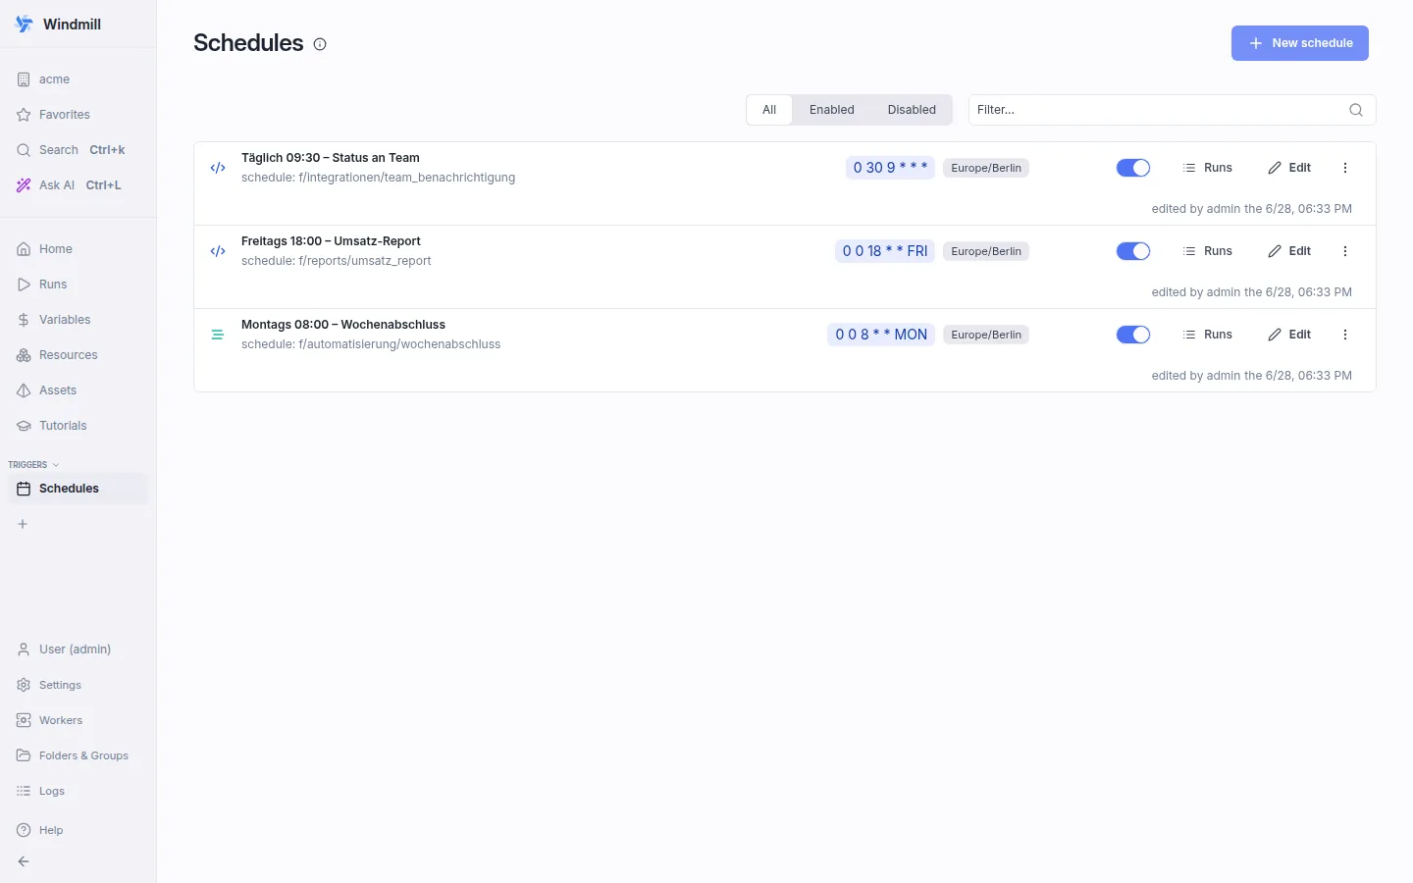The image size is (1413, 883).
Task: Click the Resources icon in sidebar
Action: click(24, 355)
